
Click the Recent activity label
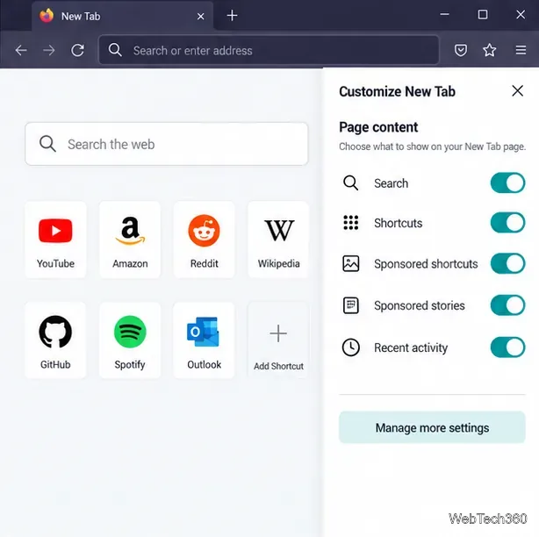(x=411, y=347)
